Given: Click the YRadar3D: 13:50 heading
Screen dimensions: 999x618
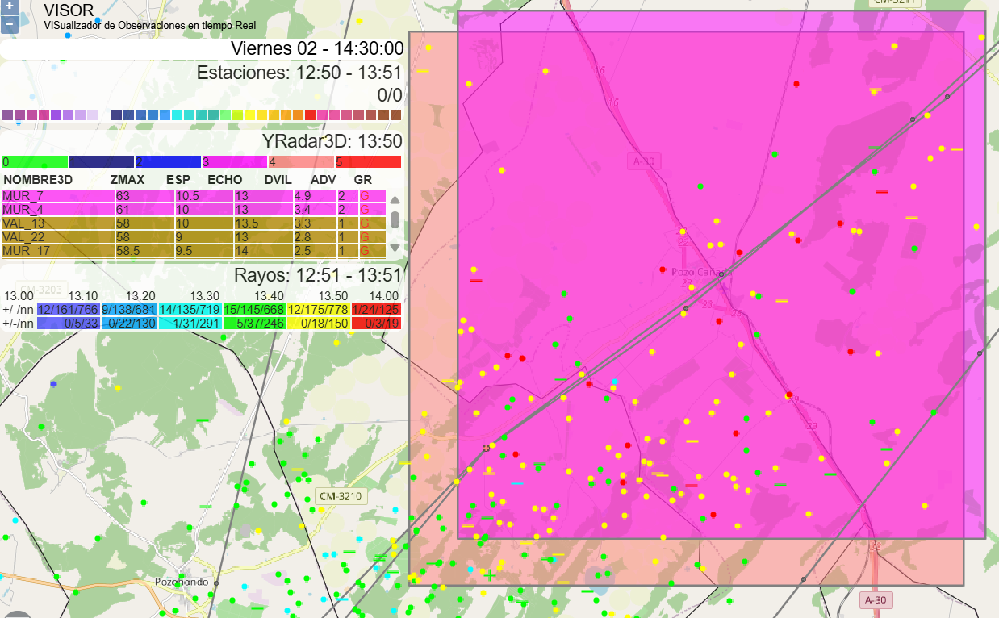Looking at the screenshot, I should (332, 141).
